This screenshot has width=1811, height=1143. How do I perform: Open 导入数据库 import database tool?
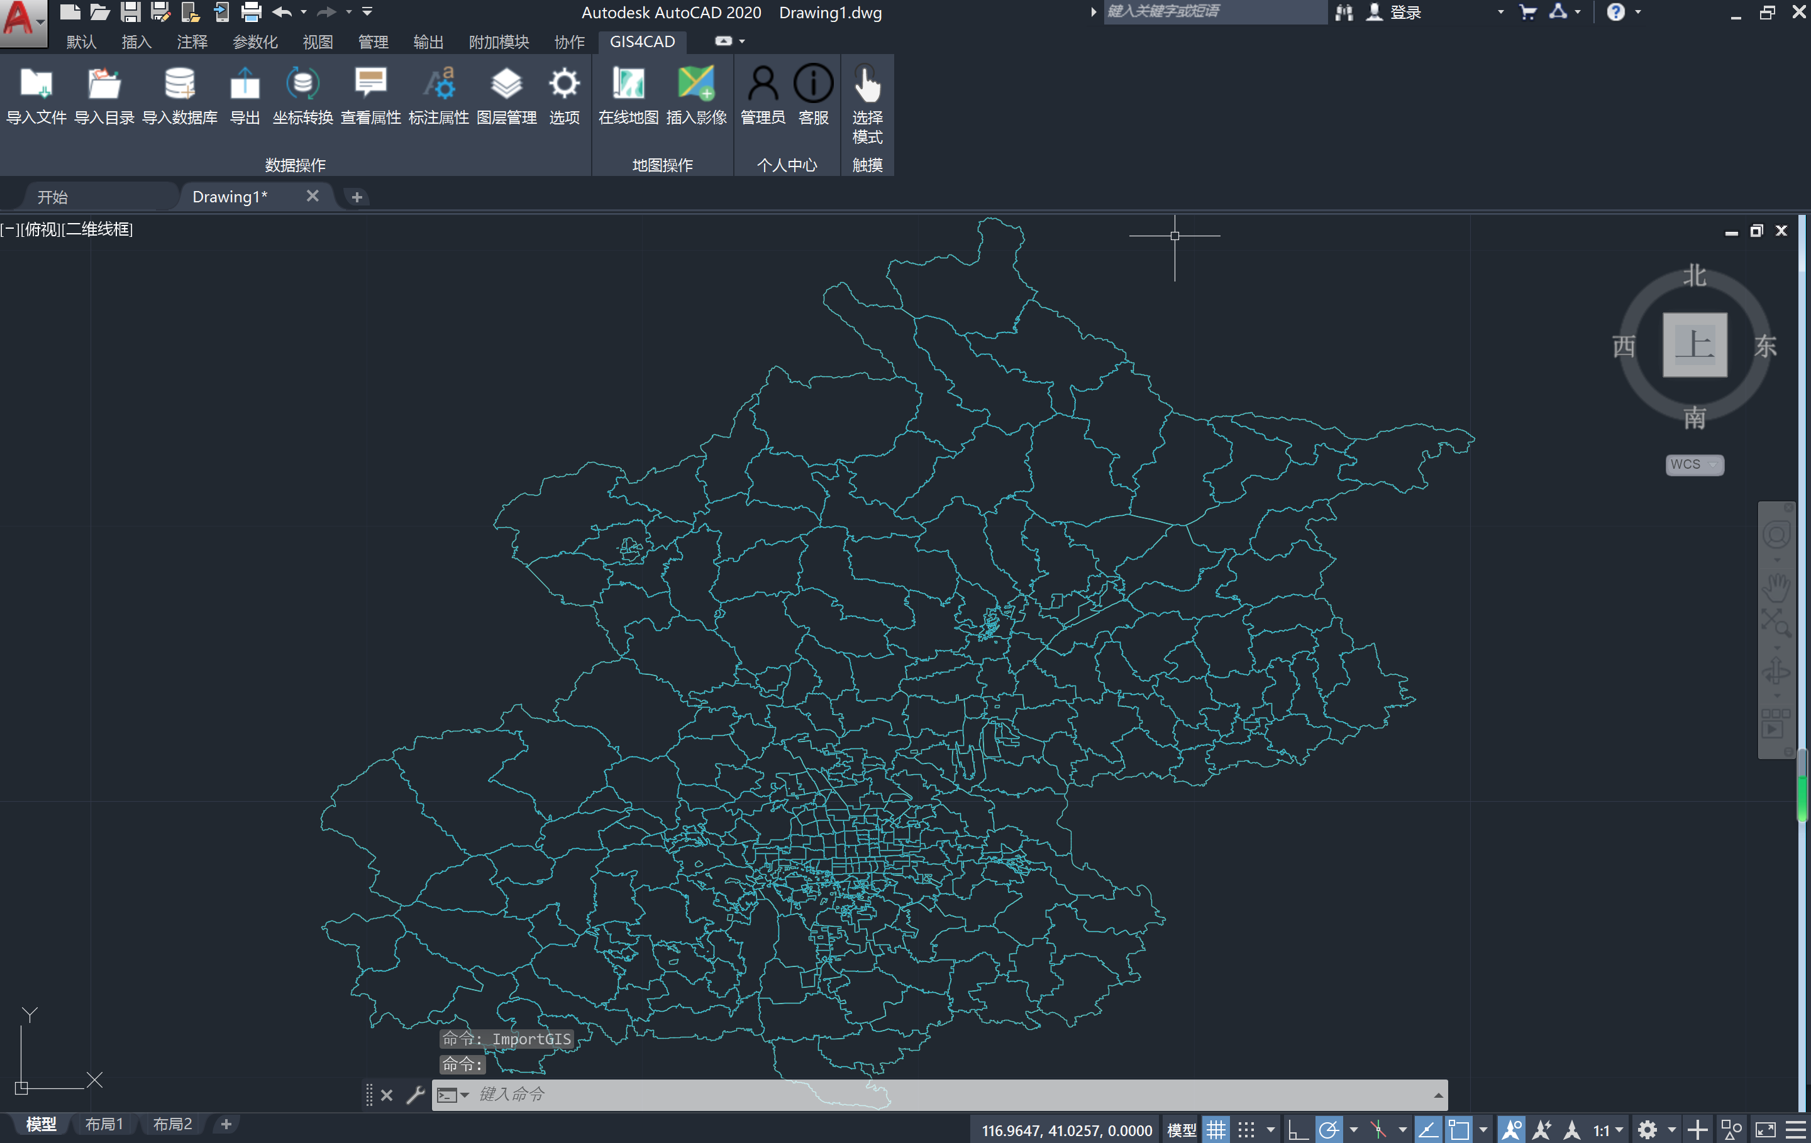coord(180,84)
